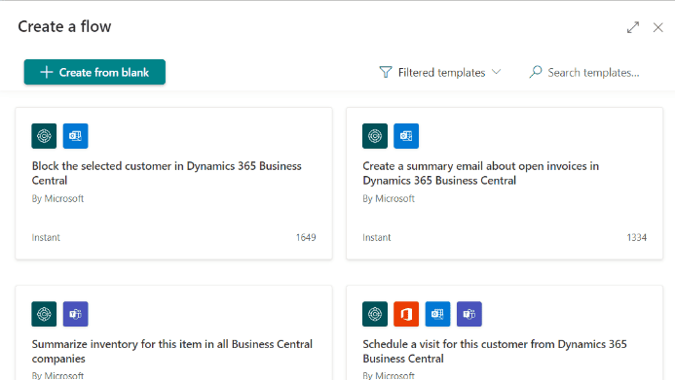Click Teams icon on Schedule visit card
The width and height of the screenshot is (675, 380).
(x=469, y=314)
